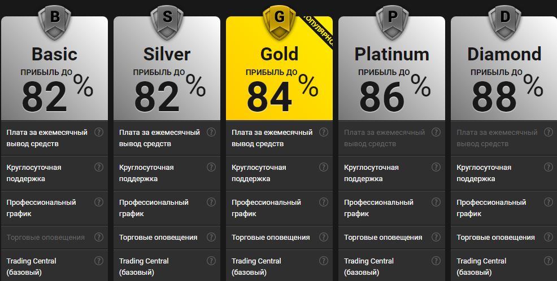Click the diagonal popular ribbon on Gold
The image size is (557, 281).
click(x=319, y=32)
